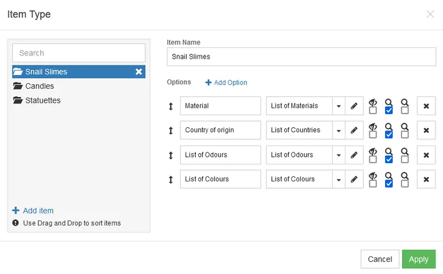Click the green Apply button

point(418,259)
